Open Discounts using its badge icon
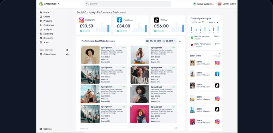This screenshot has height=133, width=273. coord(41,38)
